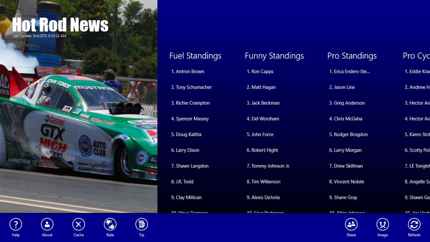Select 1. Antron Brown
The width and height of the screenshot is (430, 242).
point(188,71)
